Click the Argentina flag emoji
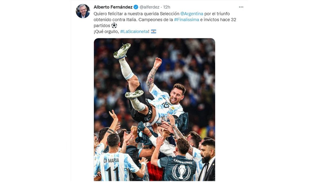Image resolution: width=324 pixels, height=182 pixels. point(153,32)
